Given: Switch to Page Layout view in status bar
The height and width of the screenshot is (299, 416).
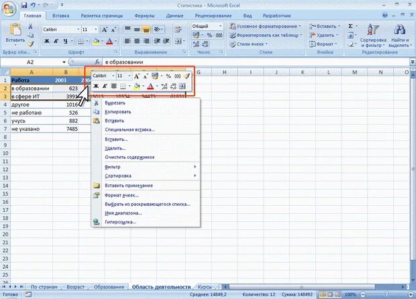Looking at the screenshot, I should point(330,294).
